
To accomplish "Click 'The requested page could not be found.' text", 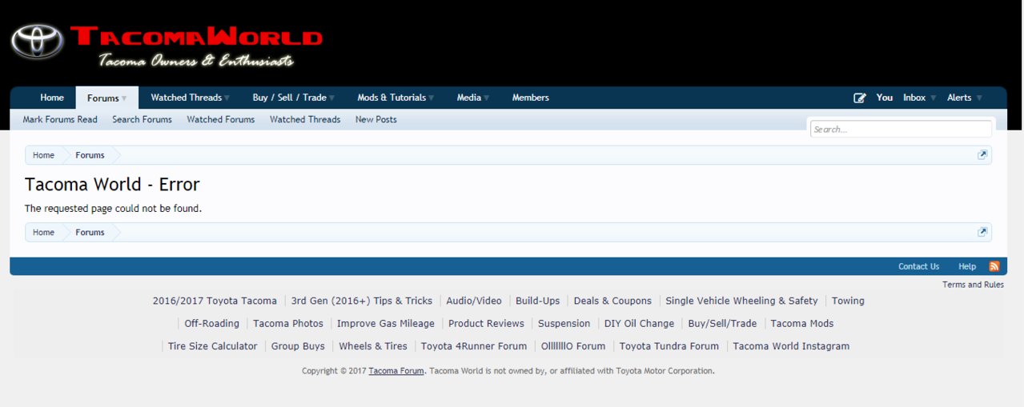I will [x=113, y=209].
